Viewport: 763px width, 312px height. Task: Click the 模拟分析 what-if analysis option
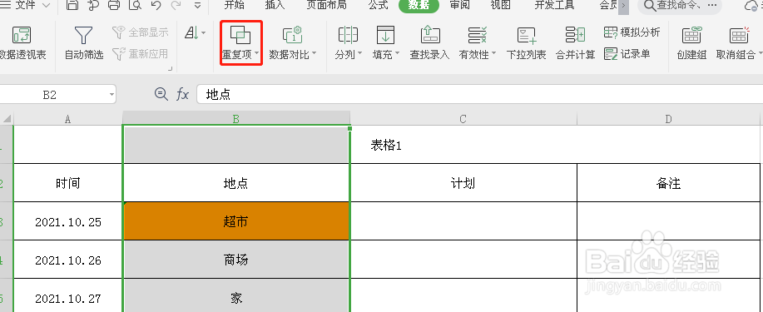click(632, 32)
